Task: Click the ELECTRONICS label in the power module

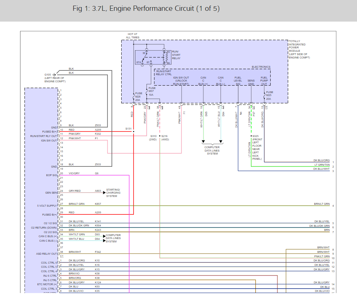Action: point(261,67)
